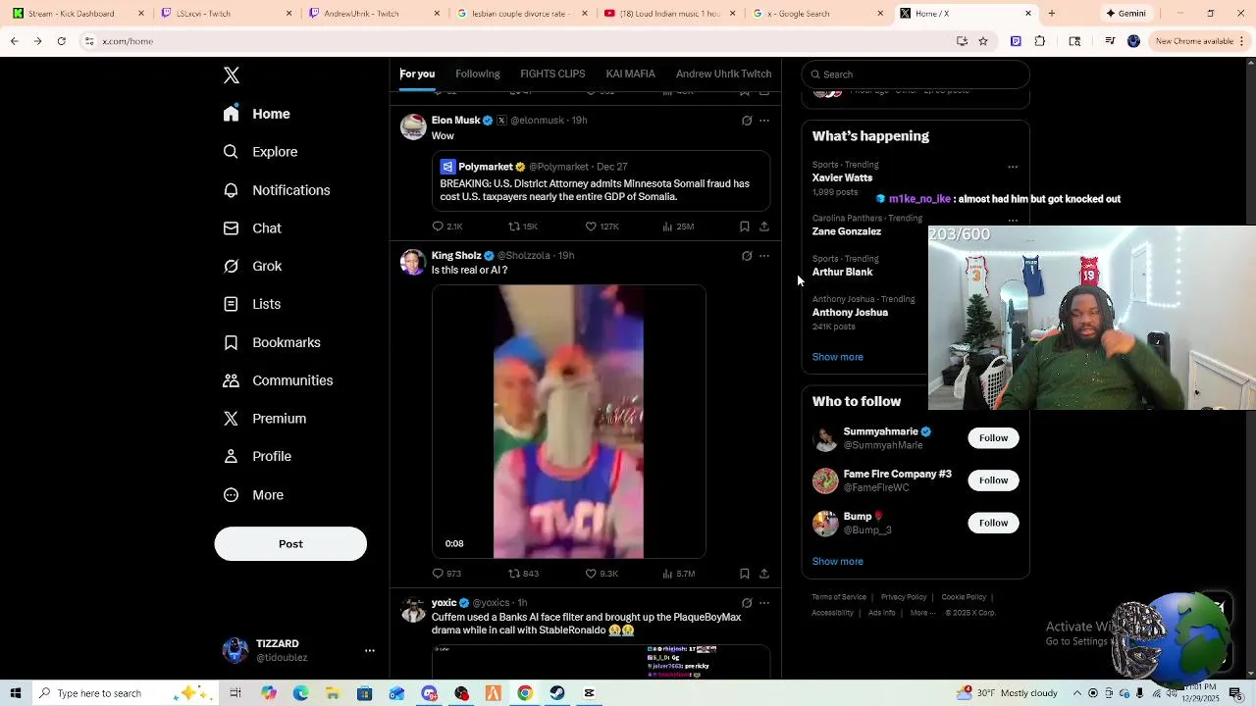Open the More menu in sidebar

point(253,495)
